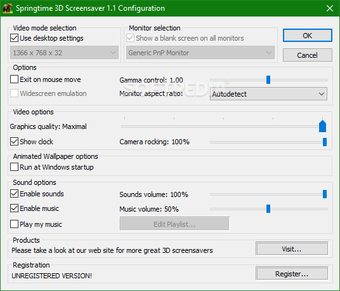Click the Graphics quality slider handle
Viewport: 340px width, 291px height.
click(322, 126)
